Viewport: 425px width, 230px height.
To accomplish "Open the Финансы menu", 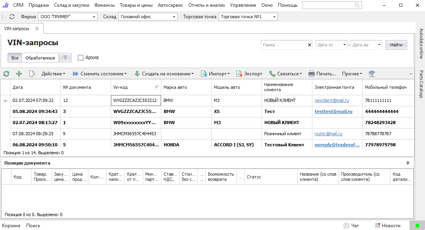I will [x=104, y=5].
